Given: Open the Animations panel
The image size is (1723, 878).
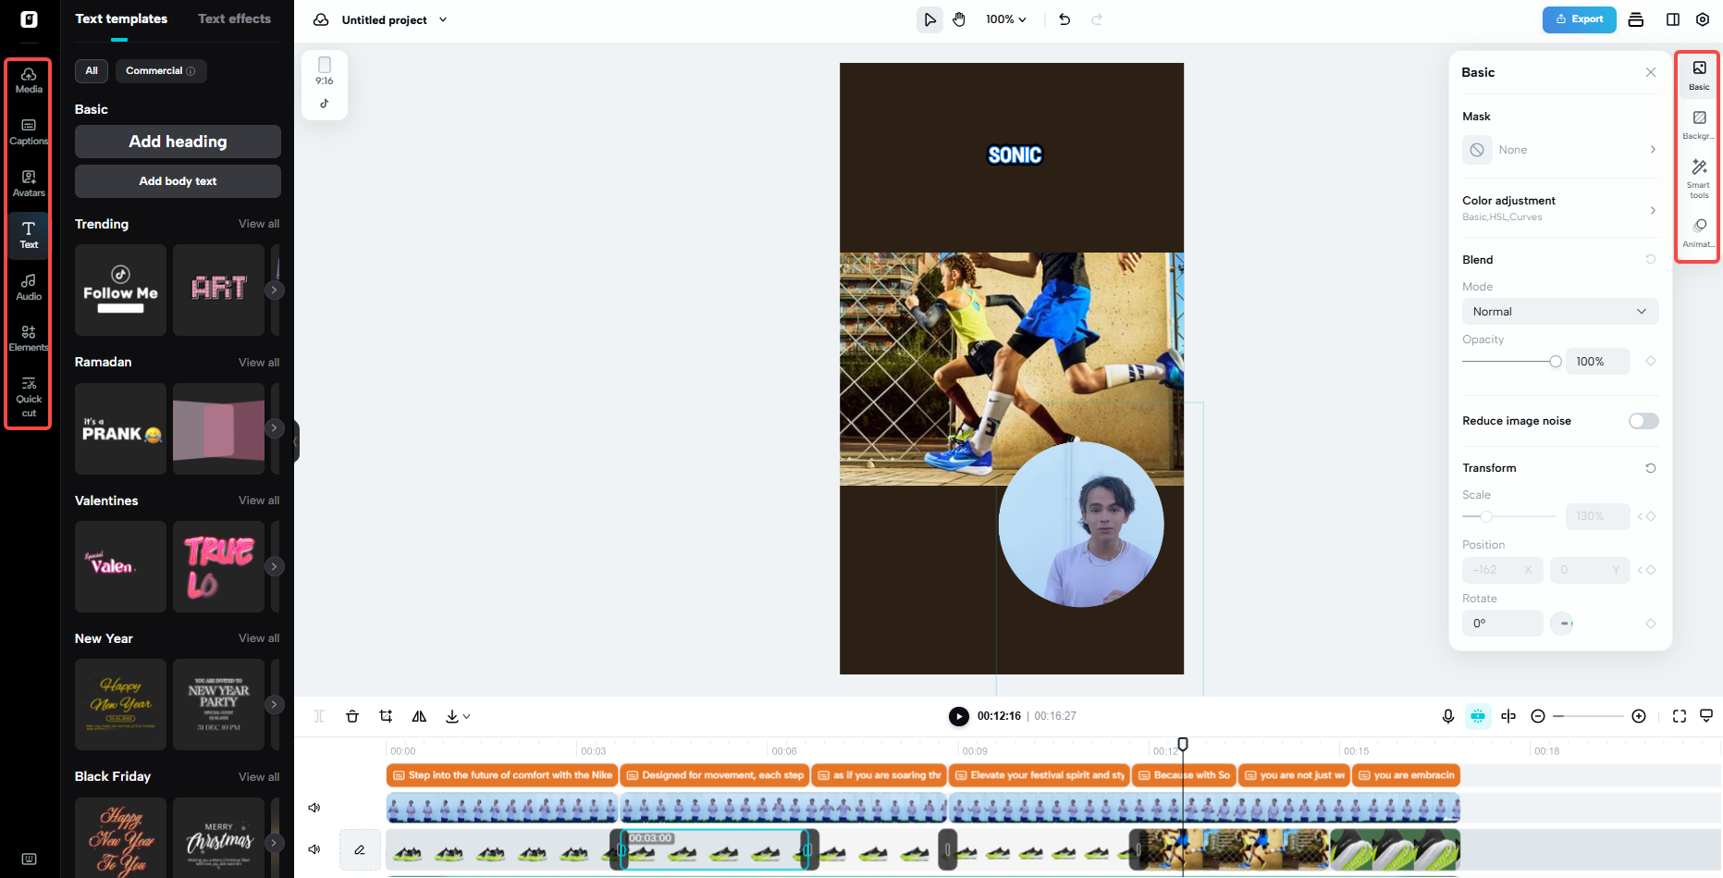Looking at the screenshot, I should (x=1698, y=232).
